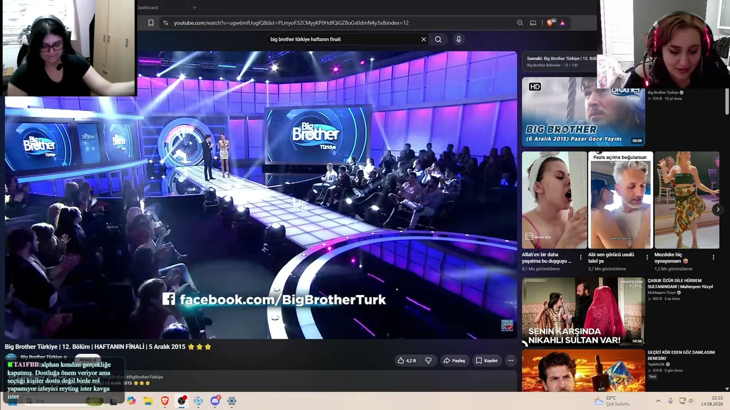730x410 pixels.
Task: Open the network icon in system tray
Action: click(683, 401)
